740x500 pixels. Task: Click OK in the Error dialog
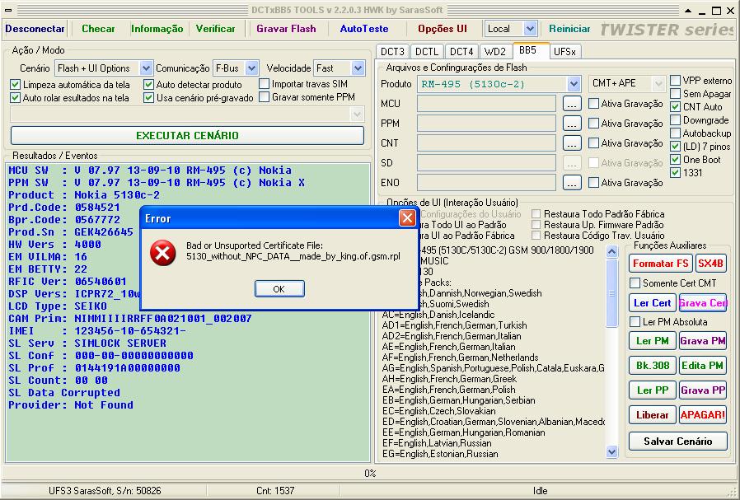[279, 288]
